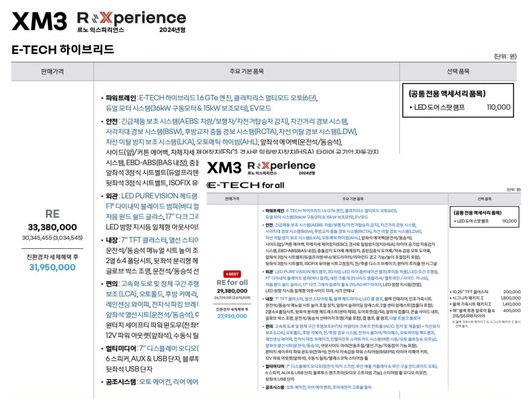Click the back sheet '선택 품목' column header
Viewport: 532px width, 399px height.
[458, 71]
